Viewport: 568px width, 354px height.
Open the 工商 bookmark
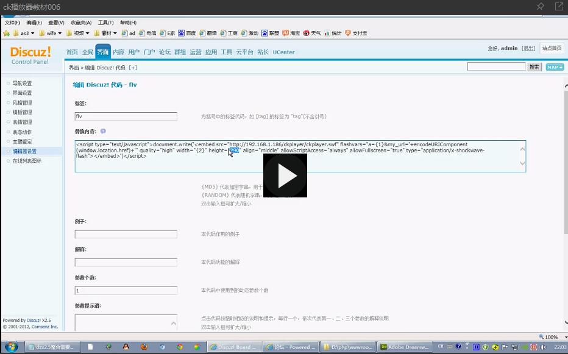[x=229, y=33]
